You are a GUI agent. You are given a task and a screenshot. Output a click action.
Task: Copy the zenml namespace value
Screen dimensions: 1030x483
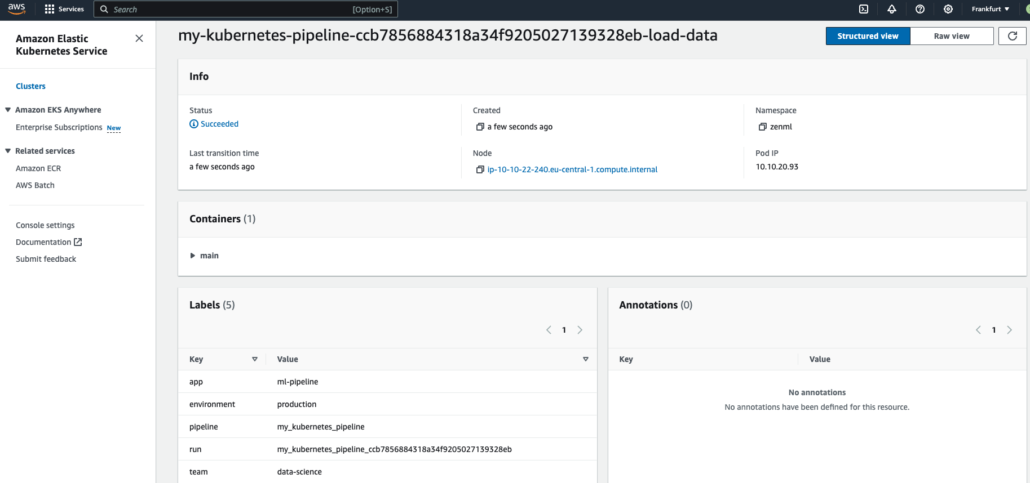pyautogui.click(x=763, y=127)
